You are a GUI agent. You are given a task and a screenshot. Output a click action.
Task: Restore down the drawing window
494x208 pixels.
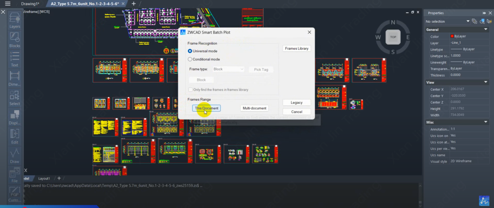(x=413, y=12)
